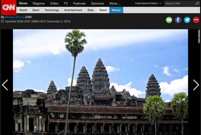Open author Wesley Bruer's page
The height and width of the screenshot is (135, 201).
14,17
